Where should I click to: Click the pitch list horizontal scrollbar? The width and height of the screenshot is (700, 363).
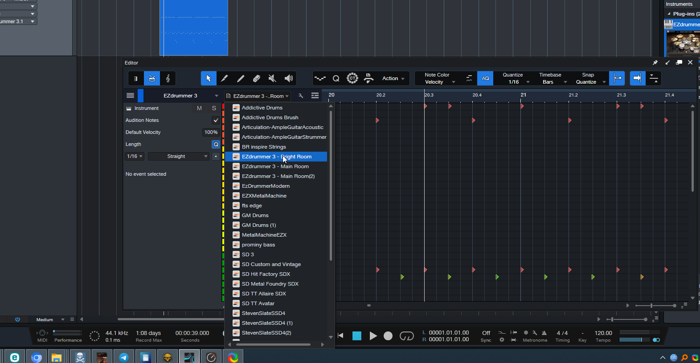273,344
